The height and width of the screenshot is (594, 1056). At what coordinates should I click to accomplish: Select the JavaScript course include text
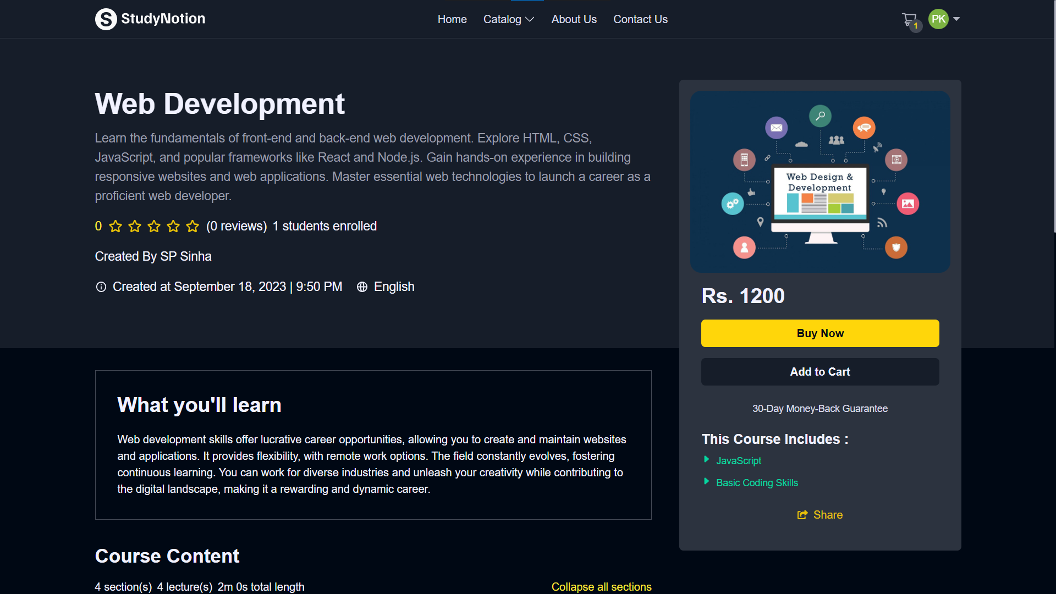click(739, 461)
